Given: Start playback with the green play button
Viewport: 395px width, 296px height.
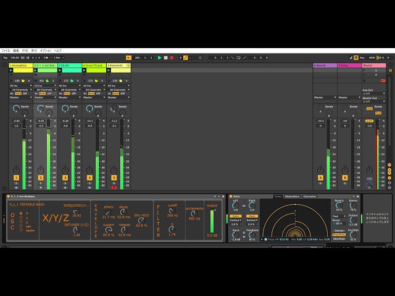Looking at the screenshot, I should coord(159,57).
